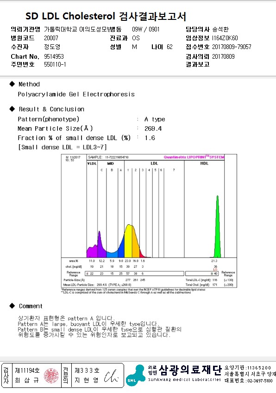Select patient name 정도영
Image resolution: width=276 pixels, height=393 pixels.
pyautogui.click(x=52, y=47)
